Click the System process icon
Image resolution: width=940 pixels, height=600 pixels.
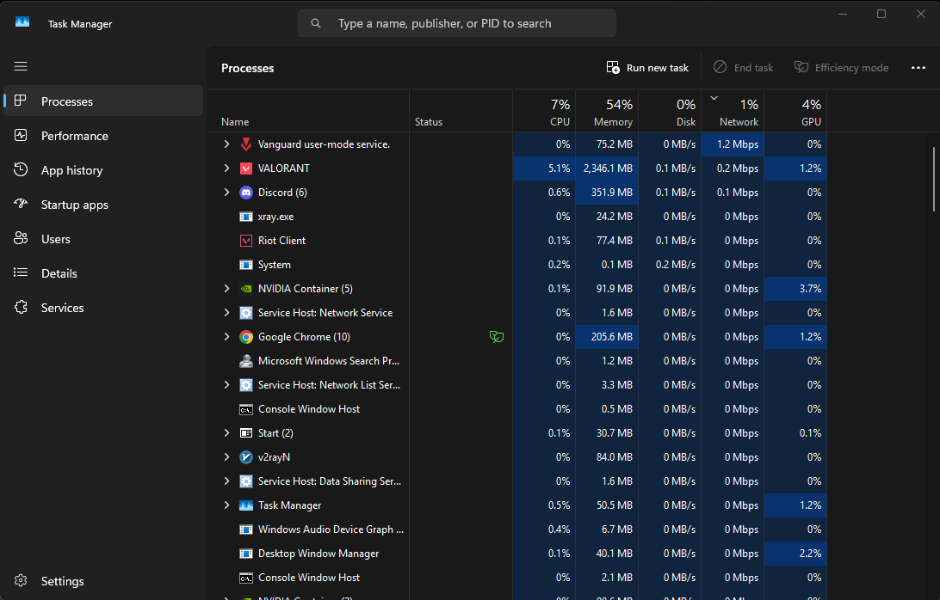coord(246,265)
